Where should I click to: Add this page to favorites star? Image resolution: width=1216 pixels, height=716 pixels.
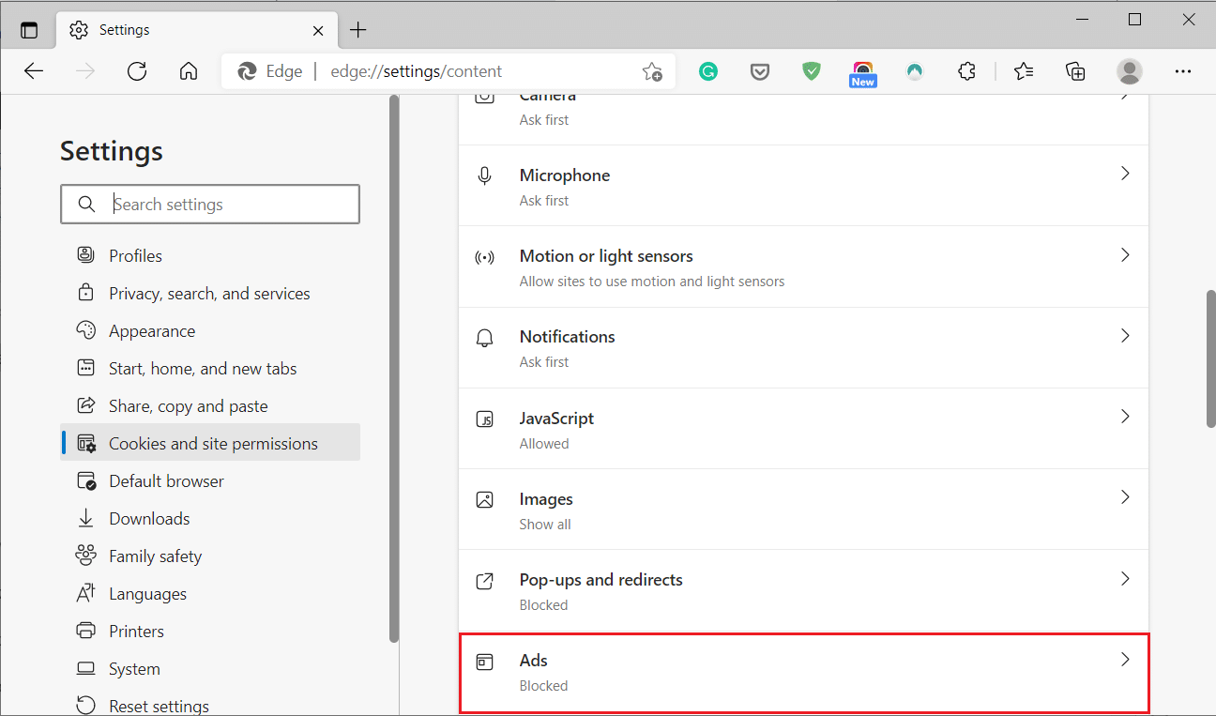coord(652,71)
